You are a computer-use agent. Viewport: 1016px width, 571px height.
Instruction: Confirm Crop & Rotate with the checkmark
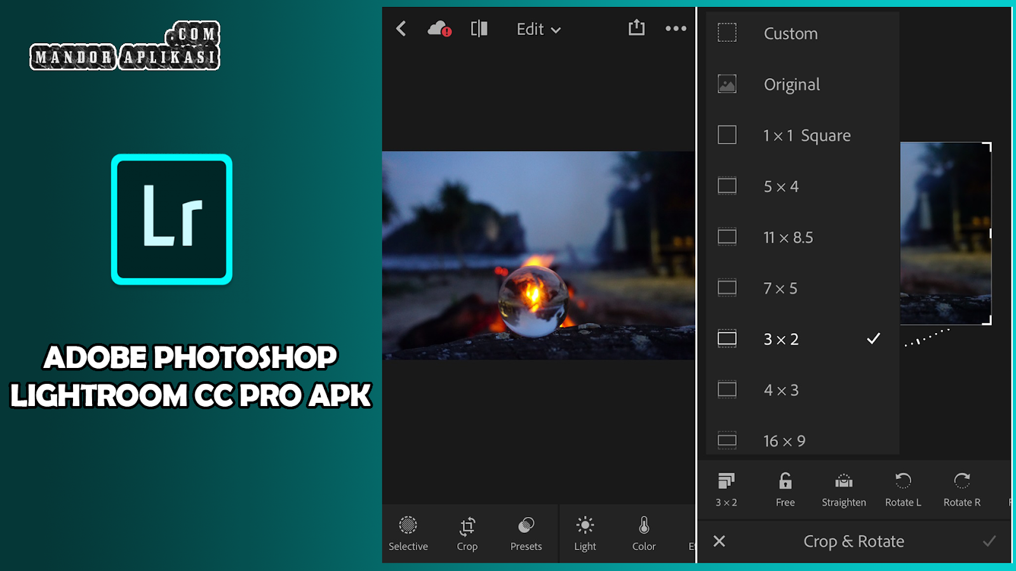pyautogui.click(x=989, y=541)
